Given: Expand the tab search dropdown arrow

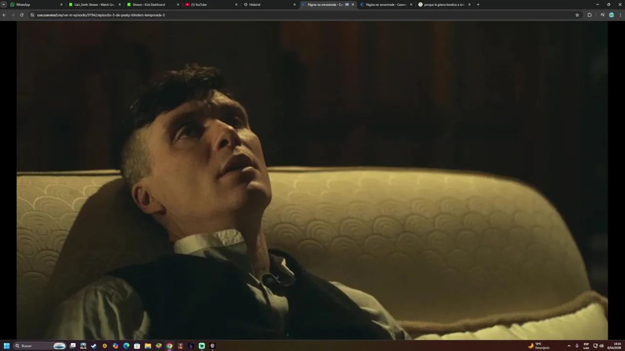Looking at the screenshot, I should (4, 4).
